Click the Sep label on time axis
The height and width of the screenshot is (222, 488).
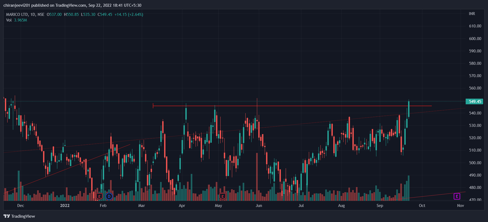coord(380,206)
